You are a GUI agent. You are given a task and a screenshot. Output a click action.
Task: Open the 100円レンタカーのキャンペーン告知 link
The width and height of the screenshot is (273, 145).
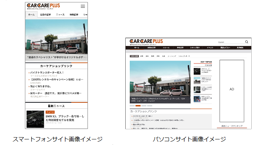57,79
